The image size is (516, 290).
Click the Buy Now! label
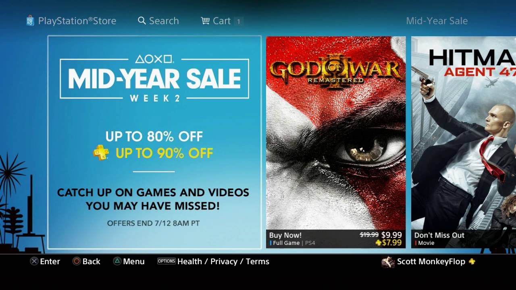click(x=285, y=235)
